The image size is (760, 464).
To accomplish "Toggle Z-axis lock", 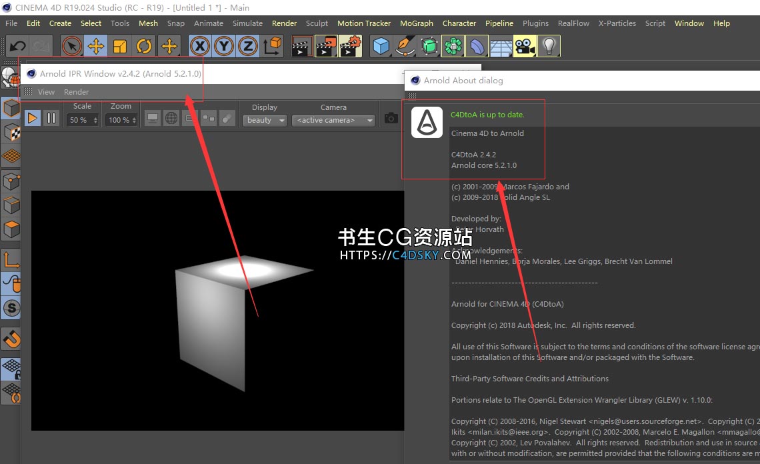I will 248,47.
